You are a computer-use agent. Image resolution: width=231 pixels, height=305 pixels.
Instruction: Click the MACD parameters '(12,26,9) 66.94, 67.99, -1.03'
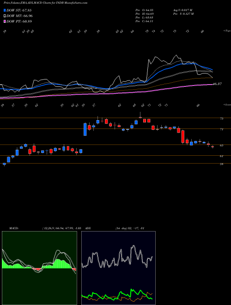pyautogui.click(x=61, y=228)
